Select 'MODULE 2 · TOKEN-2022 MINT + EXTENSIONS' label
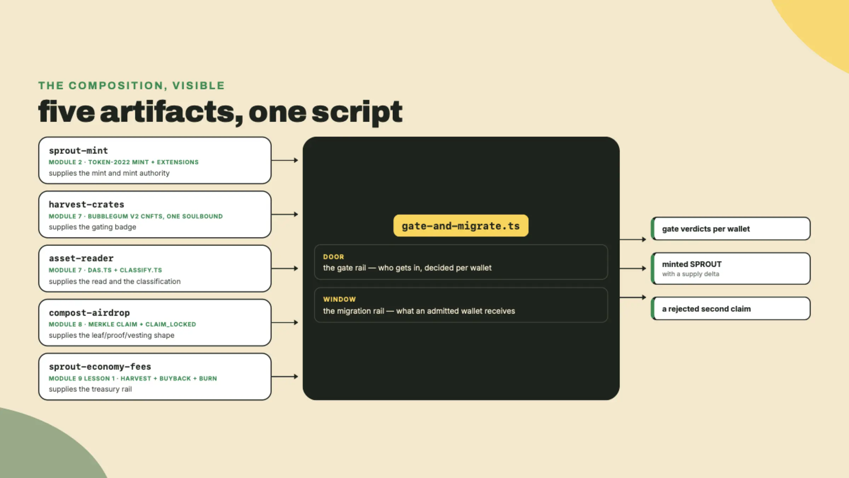849x478 pixels. coord(123,162)
